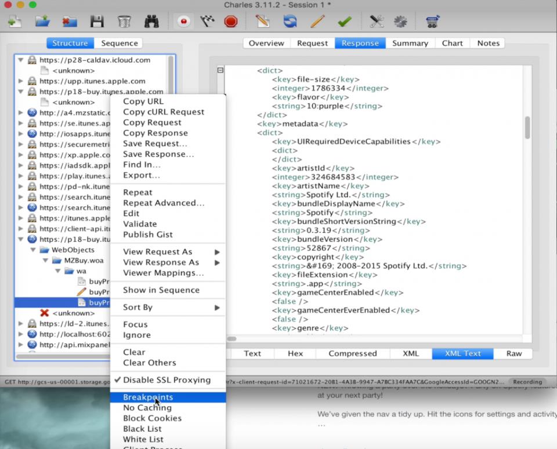
Task: Toggle the Record button in toolbar
Action: click(x=184, y=22)
